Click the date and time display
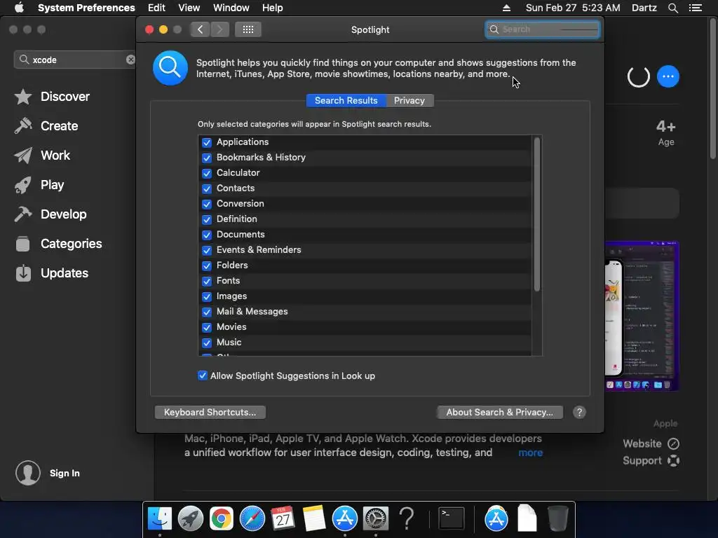The image size is (718, 538). pos(573,8)
